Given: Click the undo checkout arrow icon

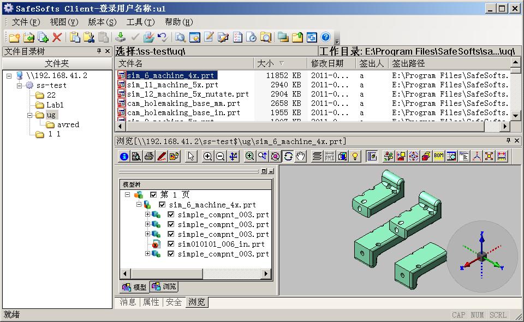Looking at the screenshot, I should 163,37.
